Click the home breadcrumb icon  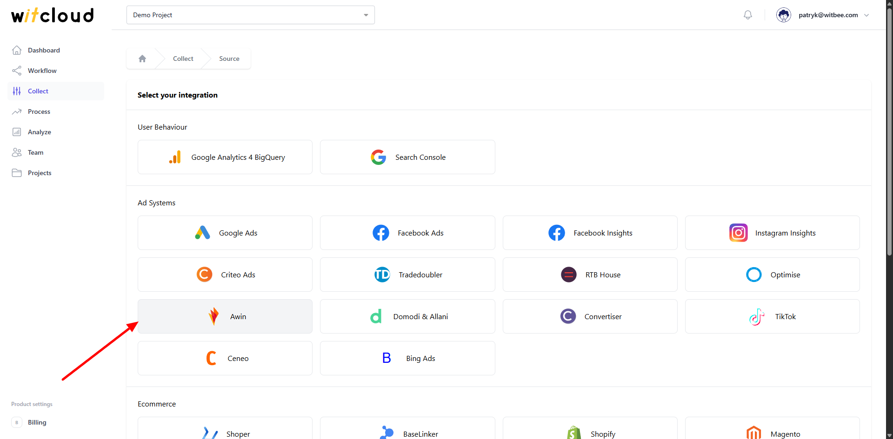pyautogui.click(x=142, y=59)
